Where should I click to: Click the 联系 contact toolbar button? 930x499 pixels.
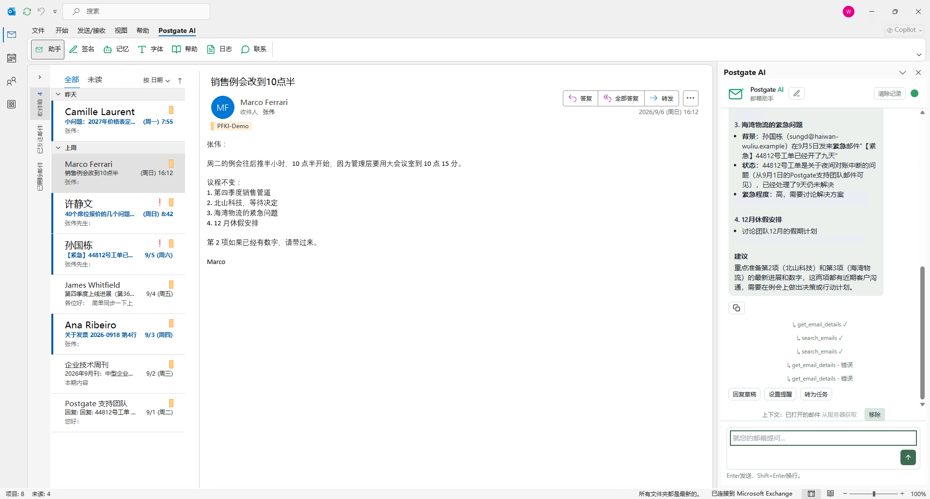(254, 49)
